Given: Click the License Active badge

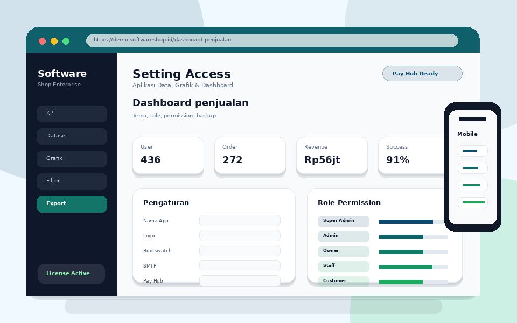Looking at the screenshot, I should pyautogui.click(x=71, y=273).
